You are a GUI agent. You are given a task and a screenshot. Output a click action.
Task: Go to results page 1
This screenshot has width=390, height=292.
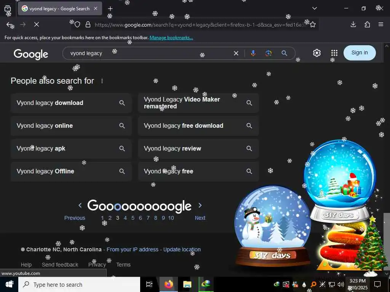(102, 218)
